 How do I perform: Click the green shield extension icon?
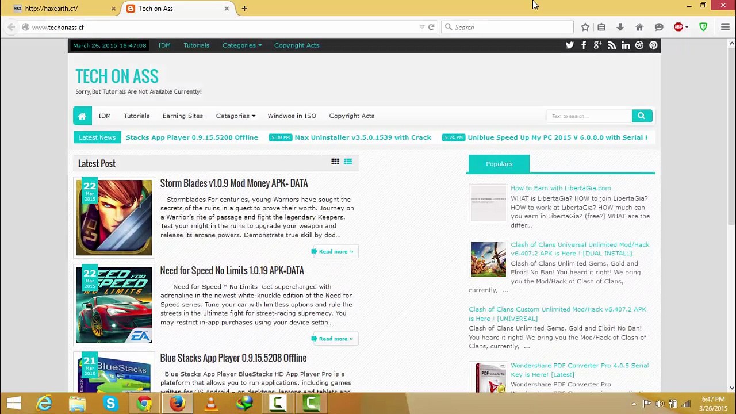703,27
